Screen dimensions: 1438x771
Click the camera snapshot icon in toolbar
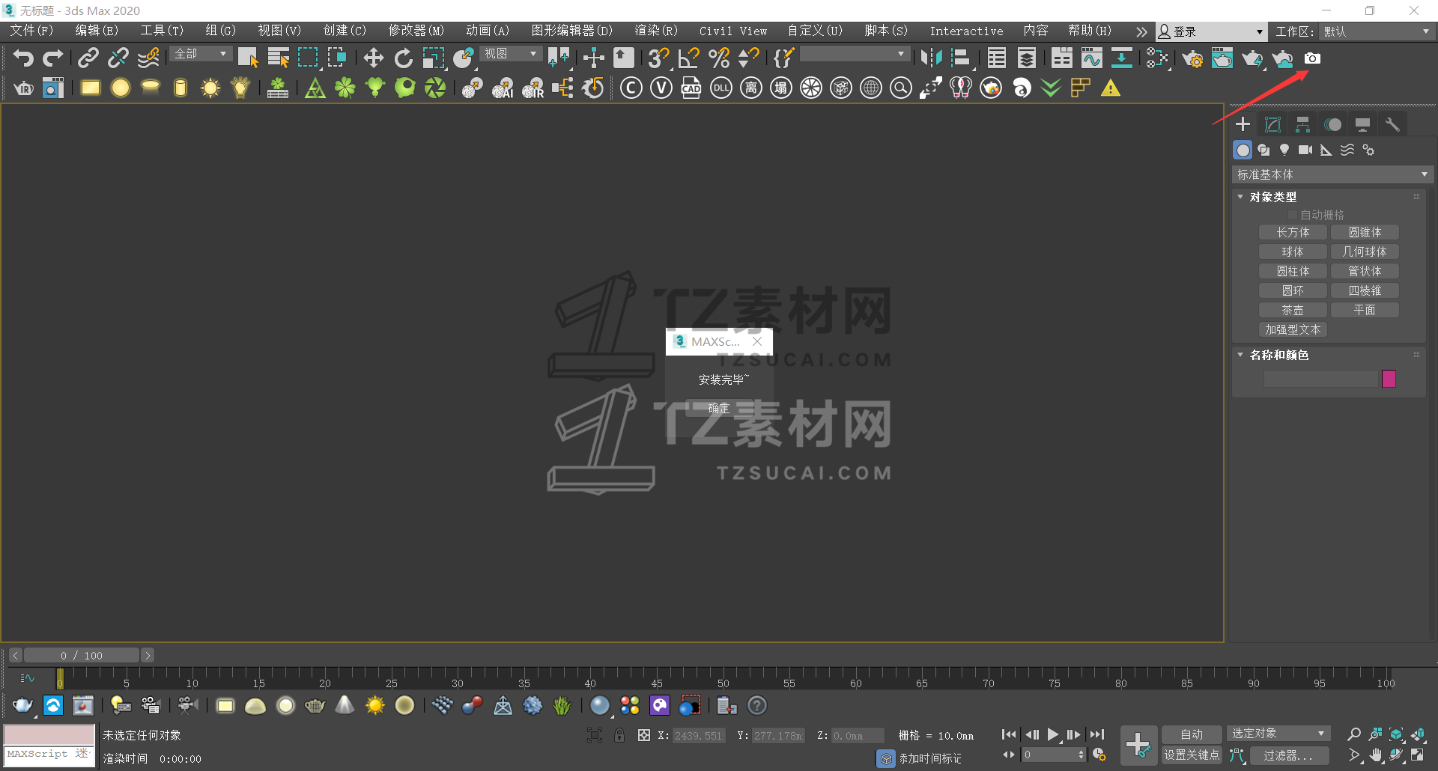pyautogui.click(x=1312, y=58)
